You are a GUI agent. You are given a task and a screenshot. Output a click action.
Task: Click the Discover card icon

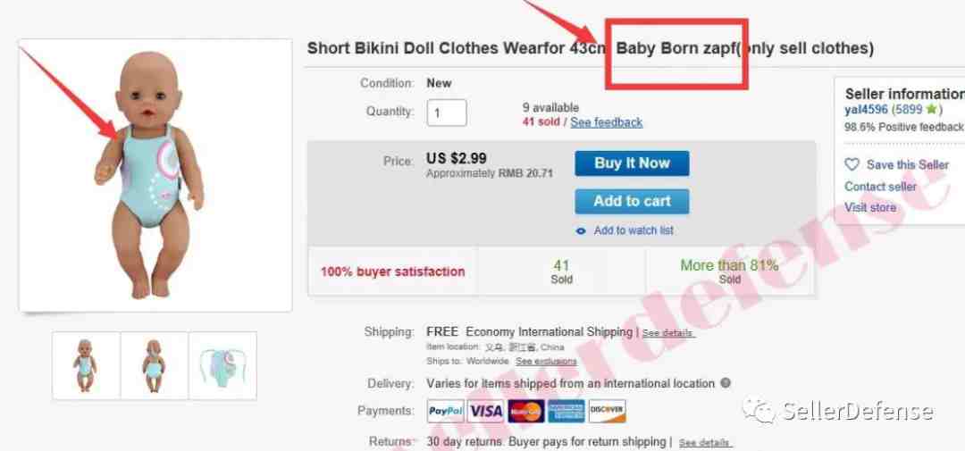click(607, 411)
